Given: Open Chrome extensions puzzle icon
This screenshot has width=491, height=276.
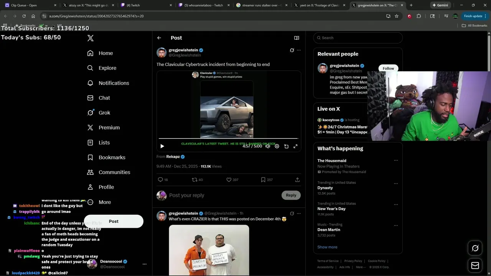Looking at the screenshot, I should 419,16.
